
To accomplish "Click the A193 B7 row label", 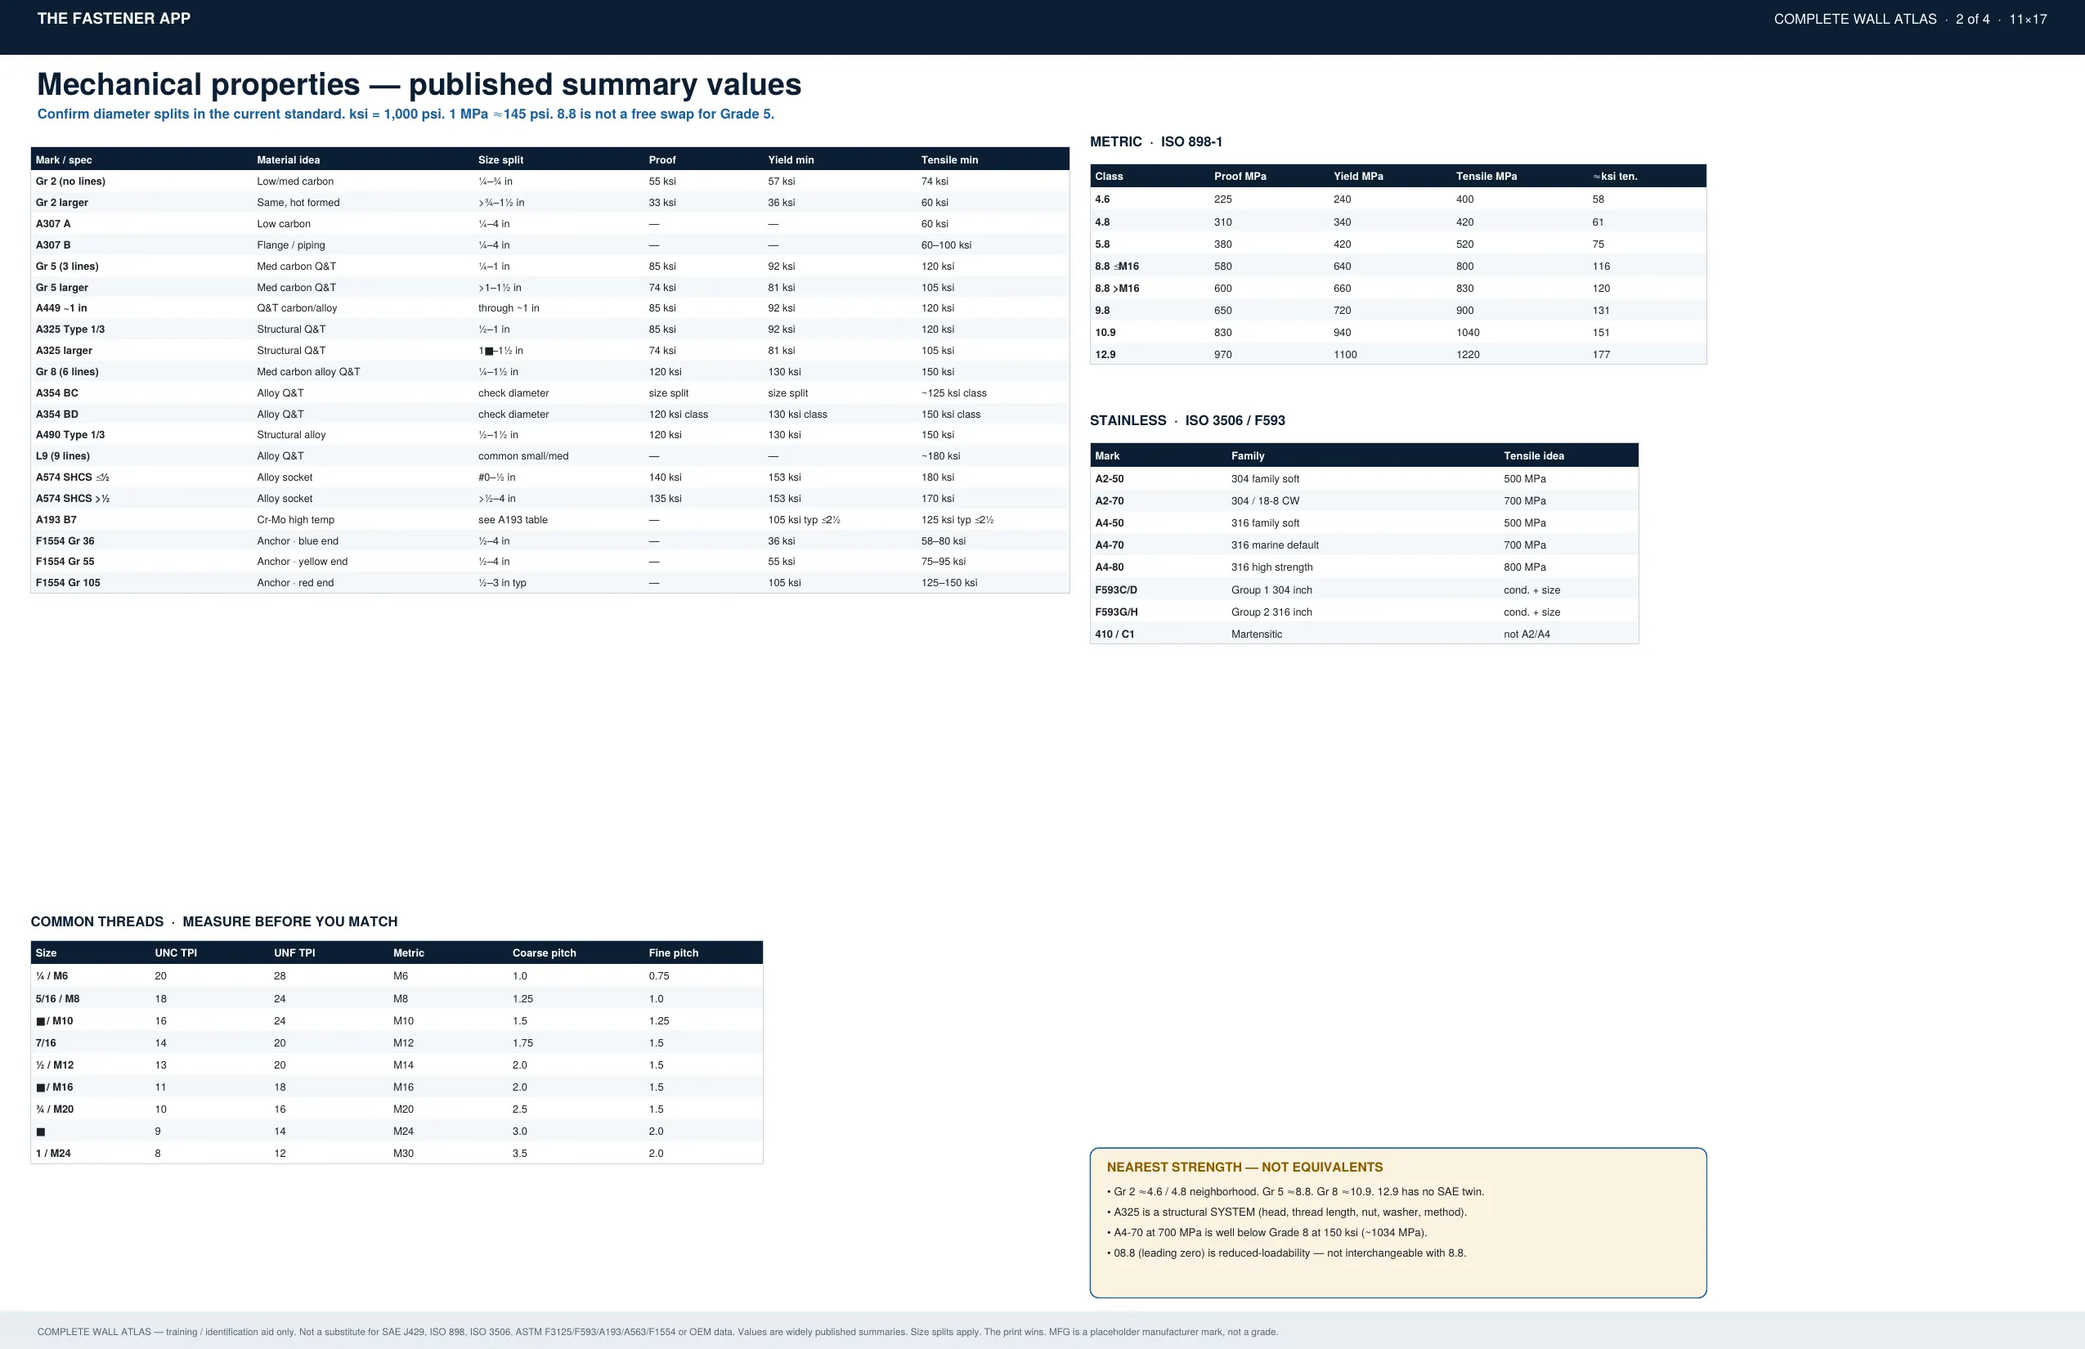I will [x=56, y=519].
